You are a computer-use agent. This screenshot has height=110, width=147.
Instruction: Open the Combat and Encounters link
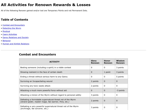pyautogui.click(x=14, y=25)
